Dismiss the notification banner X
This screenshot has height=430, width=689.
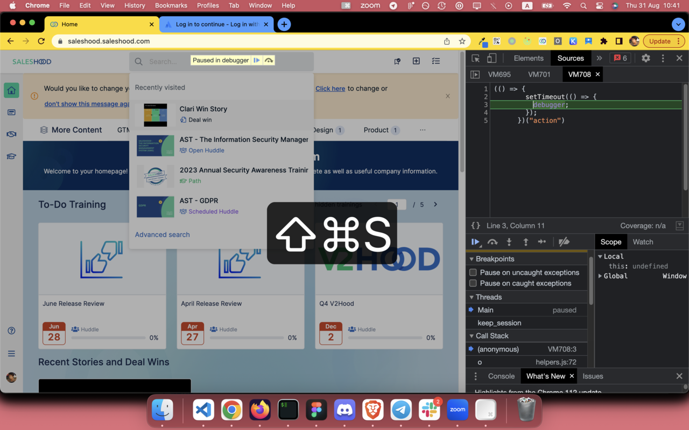[447, 96]
